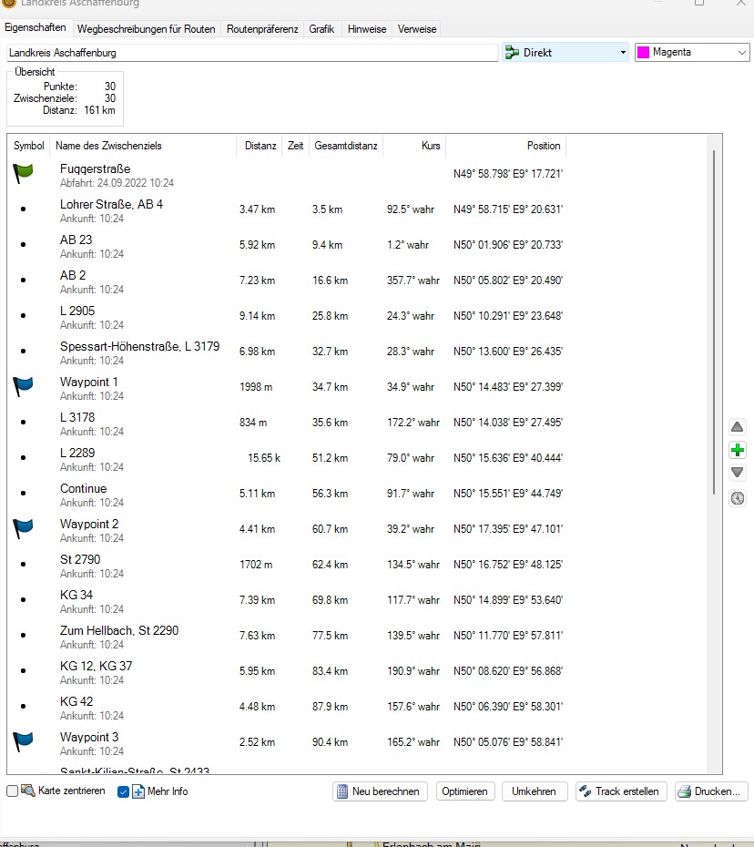Switch to the Routenpräferenz tab
The image size is (754, 847).
click(262, 29)
